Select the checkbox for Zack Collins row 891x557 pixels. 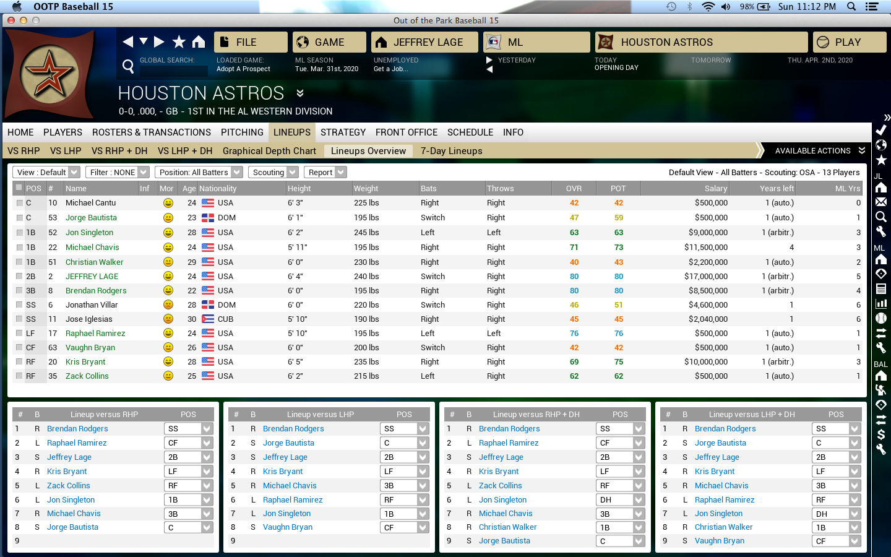pyautogui.click(x=19, y=376)
